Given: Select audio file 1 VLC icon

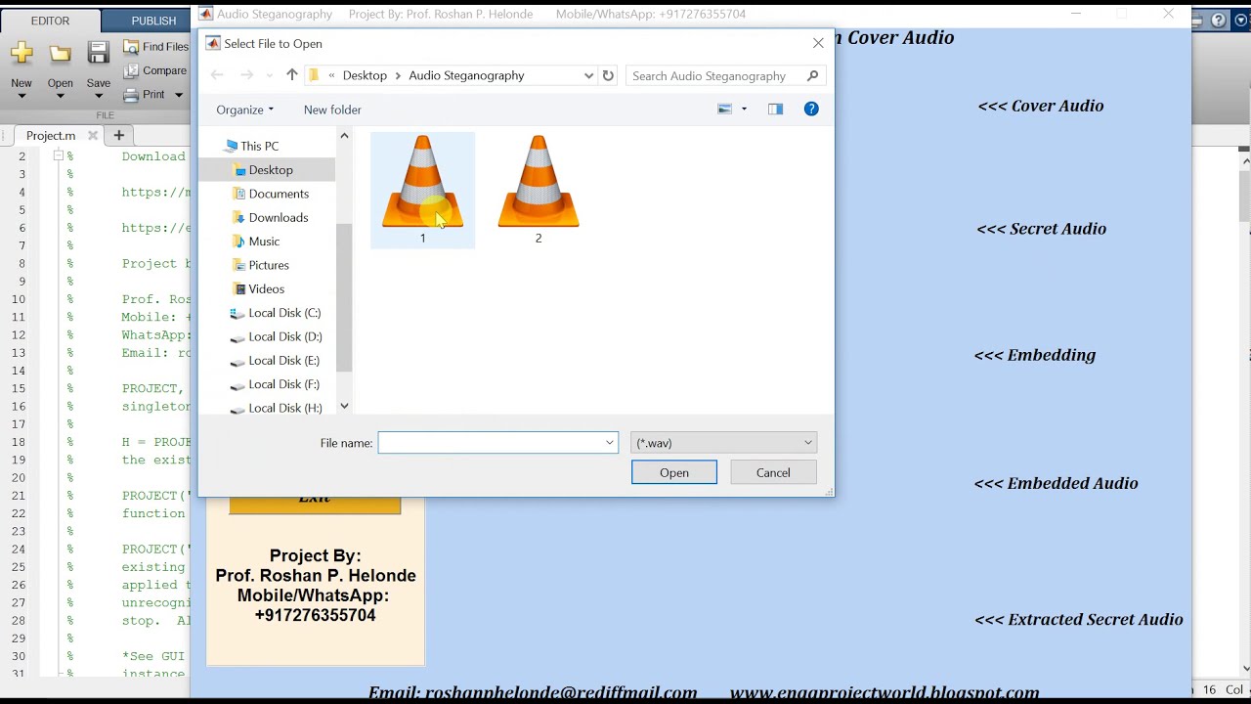Looking at the screenshot, I should coord(423,190).
